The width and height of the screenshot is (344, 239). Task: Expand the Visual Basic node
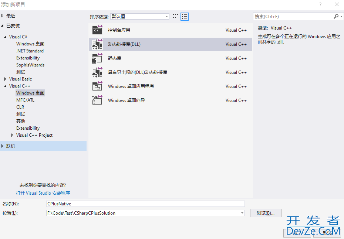[x=5, y=79]
